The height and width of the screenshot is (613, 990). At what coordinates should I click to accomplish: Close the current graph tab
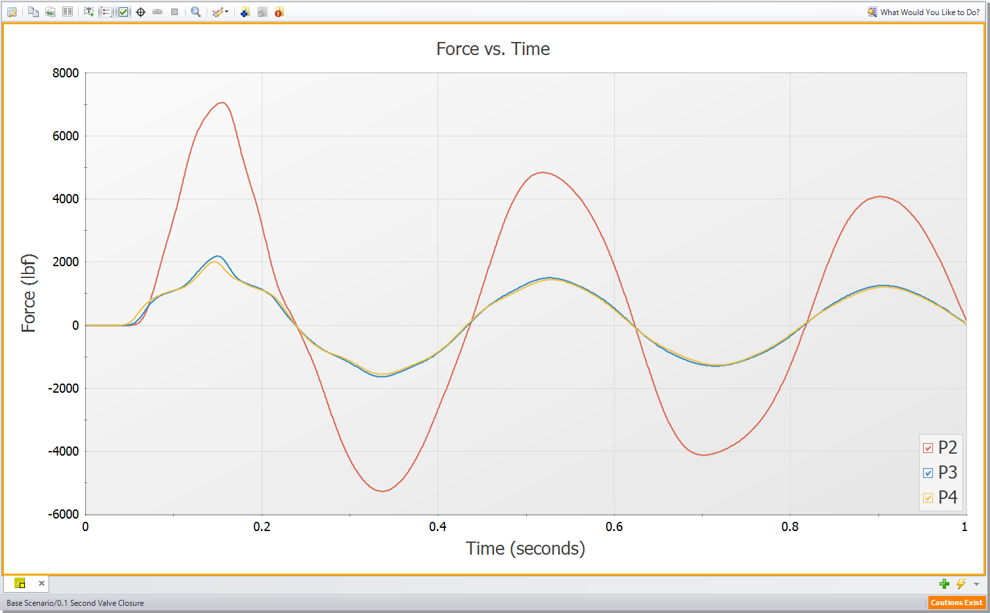coord(41,583)
